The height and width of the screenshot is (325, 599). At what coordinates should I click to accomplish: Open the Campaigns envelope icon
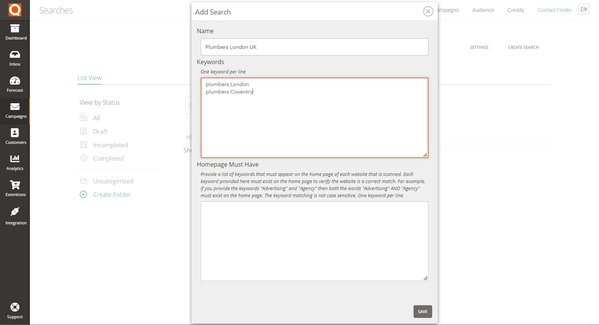pyautogui.click(x=15, y=107)
